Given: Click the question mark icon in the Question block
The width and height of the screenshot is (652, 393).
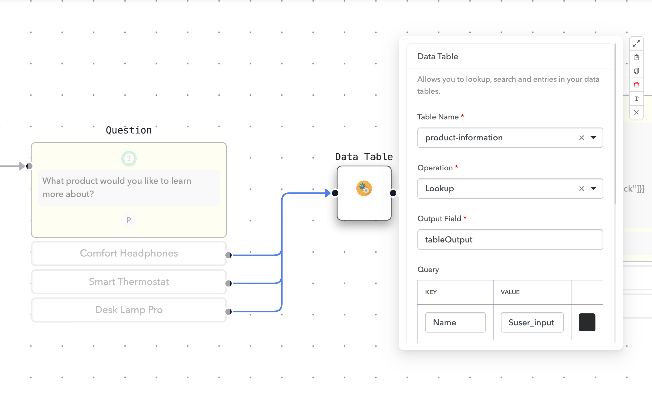Looking at the screenshot, I should click(129, 159).
